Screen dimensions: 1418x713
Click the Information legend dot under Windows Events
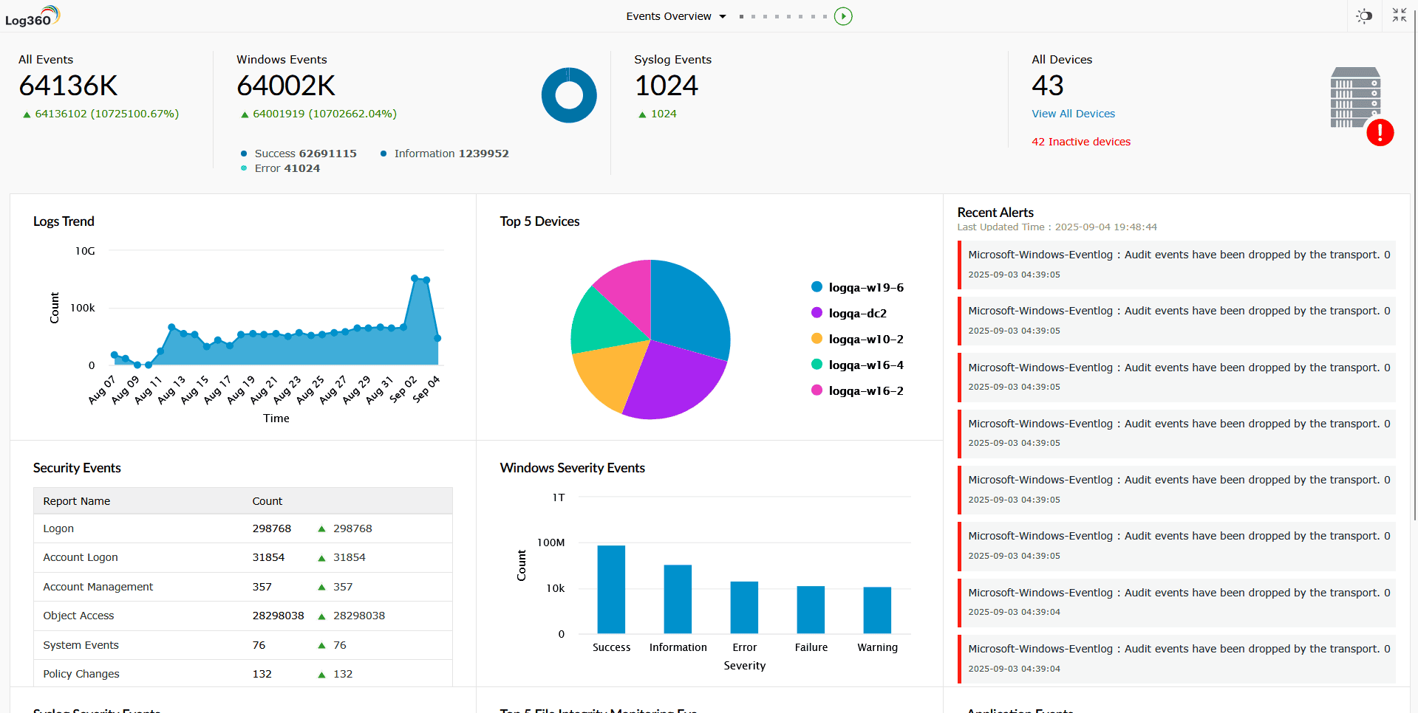[383, 154]
